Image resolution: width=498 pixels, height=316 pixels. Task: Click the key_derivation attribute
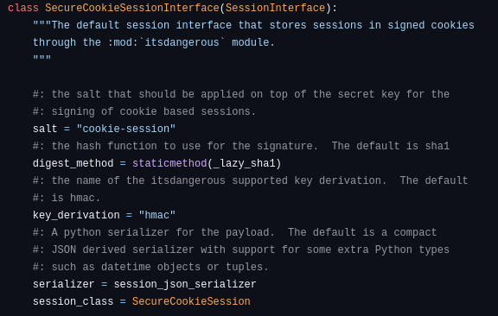click(x=76, y=215)
